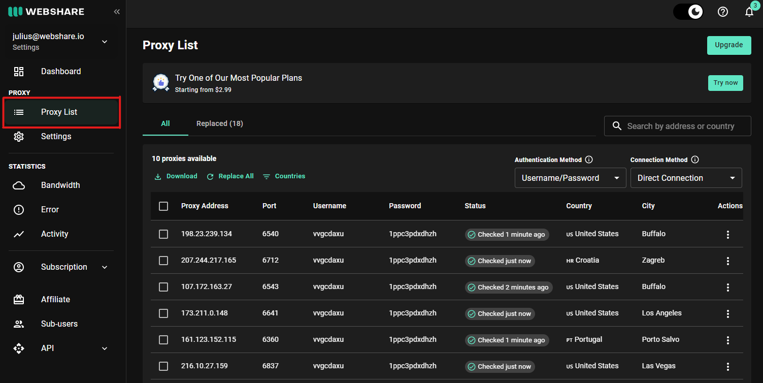Expand the julius@webshare.io account dropdown
This screenshot has height=383, width=763.
pyautogui.click(x=105, y=42)
